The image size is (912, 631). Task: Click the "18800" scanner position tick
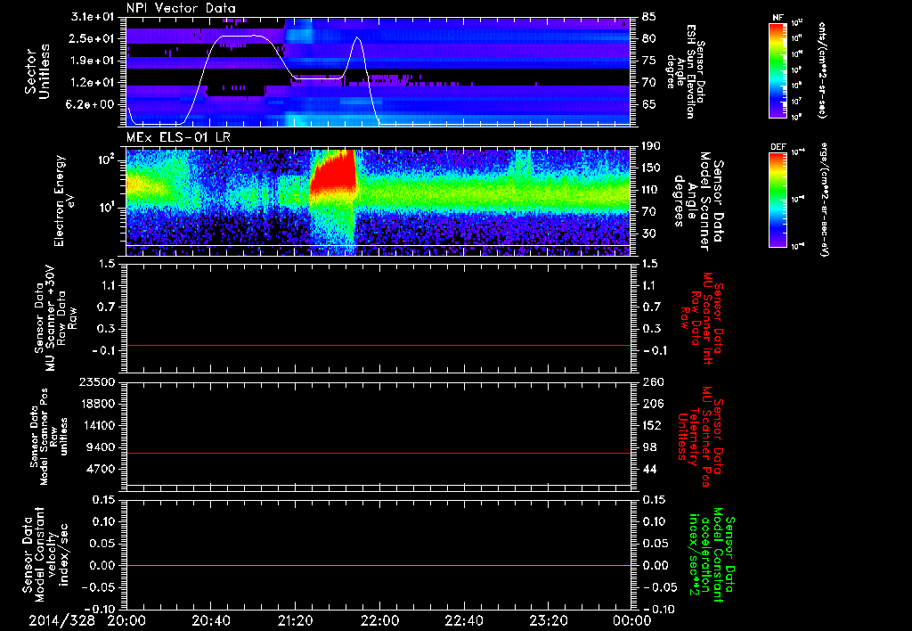pos(98,404)
